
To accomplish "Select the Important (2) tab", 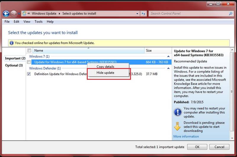I will 15,58.
